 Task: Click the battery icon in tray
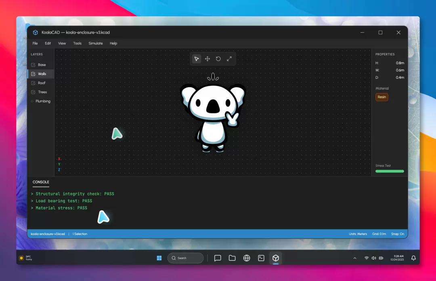(x=381, y=258)
